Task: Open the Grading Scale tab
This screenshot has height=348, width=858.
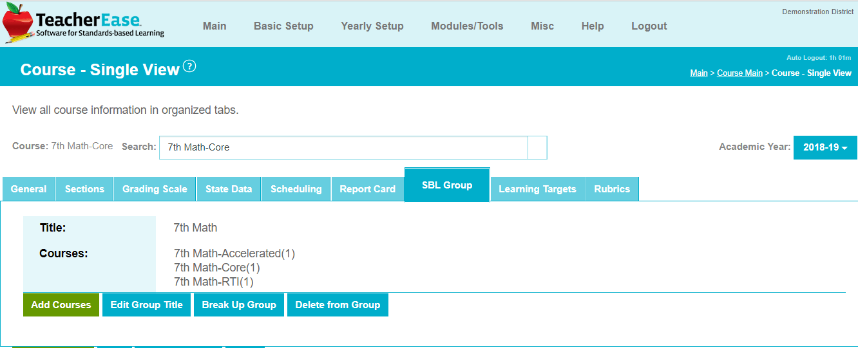Action: [155, 189]
